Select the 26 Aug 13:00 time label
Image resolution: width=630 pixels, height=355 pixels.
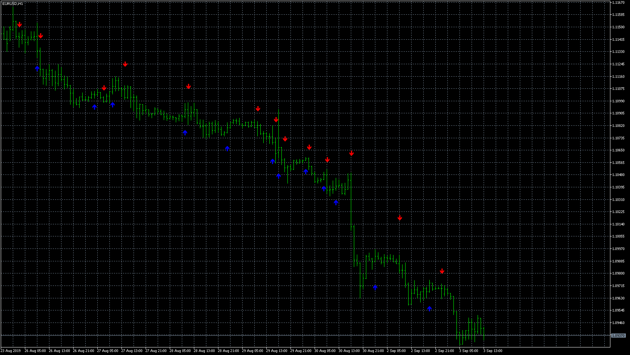click(x=59, y=351)
